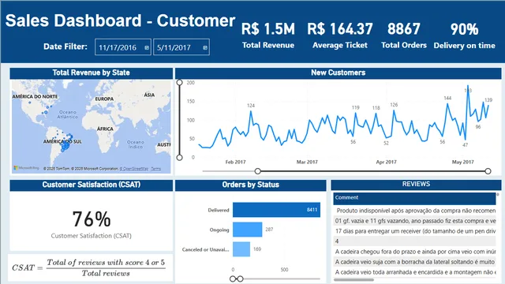Select the review row containing '4'
The width and height of the screenshot is (505, 284).
pos(414,241)
